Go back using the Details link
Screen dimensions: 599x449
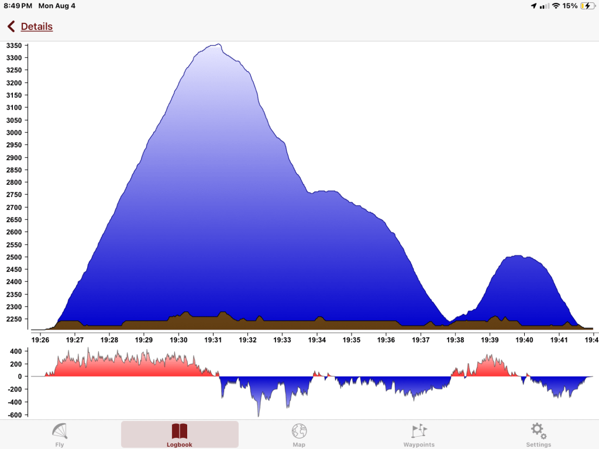click(37, 26)
